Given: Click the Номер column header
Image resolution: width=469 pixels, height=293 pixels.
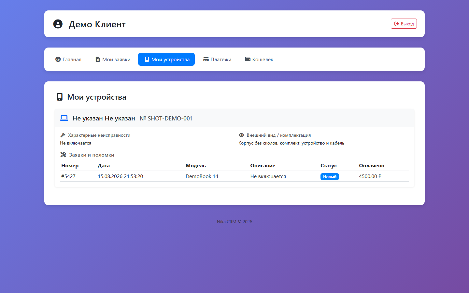Looking at the screenshot, I should pos(70,165).
